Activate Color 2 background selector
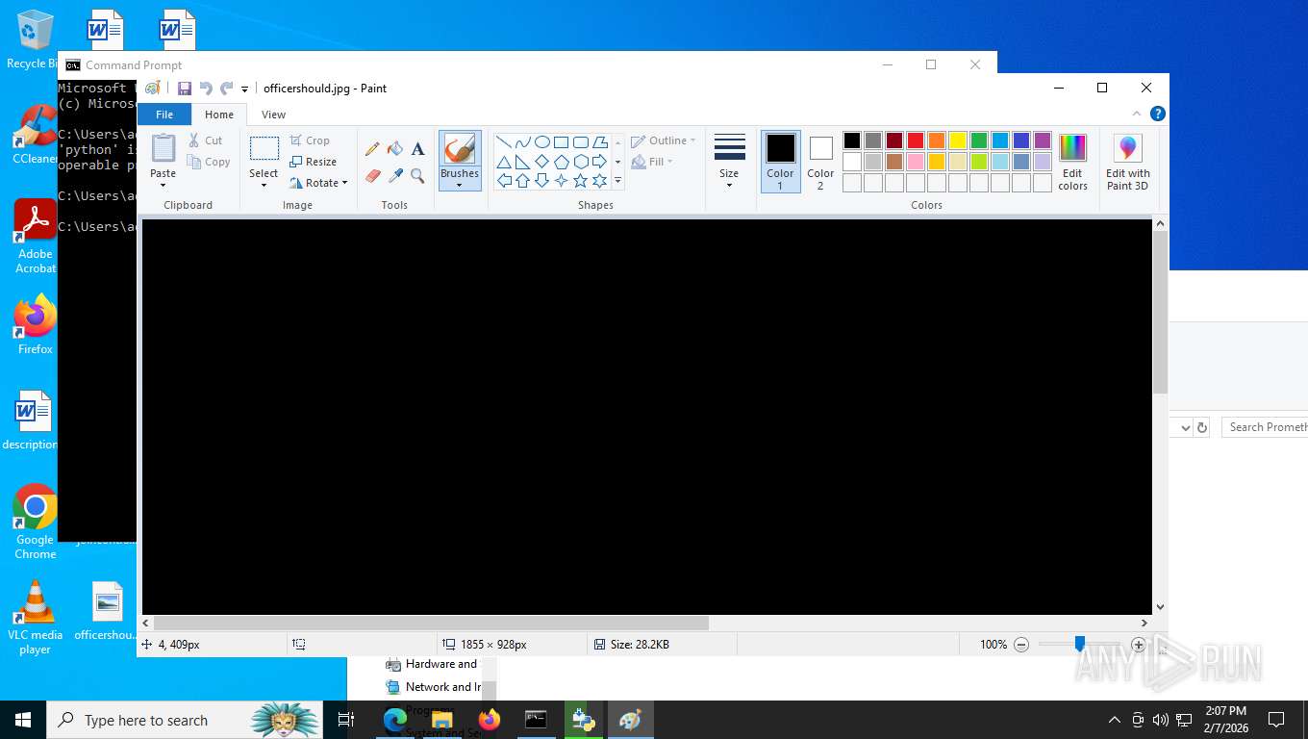This screenshot has width=1308, height=739. coord(820,162)
